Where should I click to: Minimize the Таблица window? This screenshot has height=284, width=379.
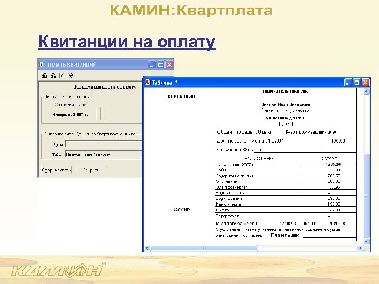pyautogui.click(x=348, y=83)
